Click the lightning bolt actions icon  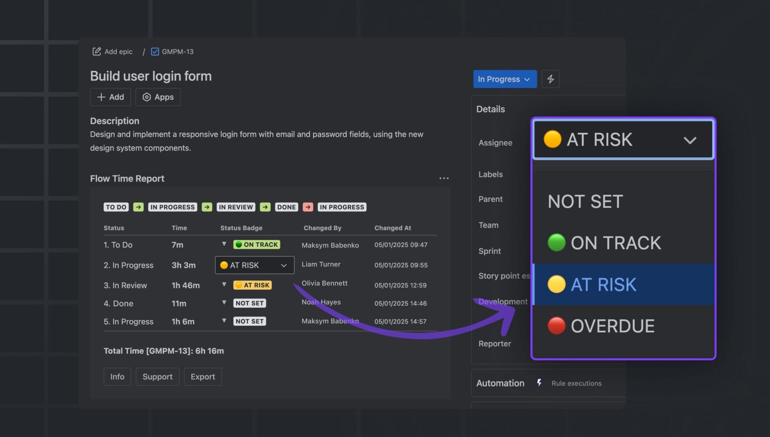point(550,79)
